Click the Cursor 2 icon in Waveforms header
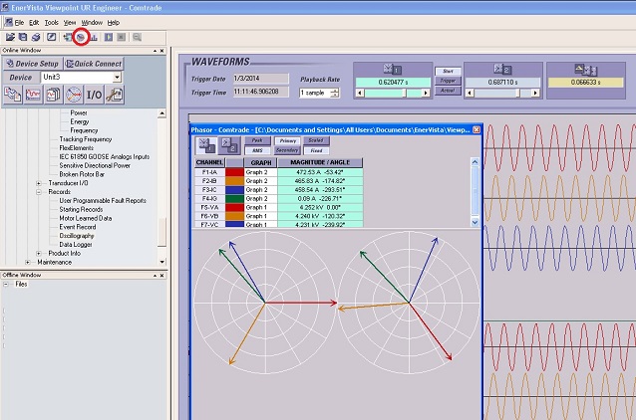The width and height of the screenshot is (636, 420). tap(502, 70)
